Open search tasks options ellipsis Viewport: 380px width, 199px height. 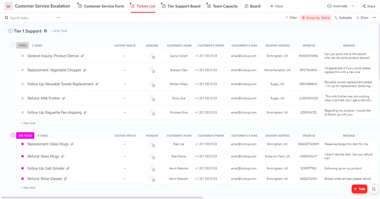click(58, 18)
